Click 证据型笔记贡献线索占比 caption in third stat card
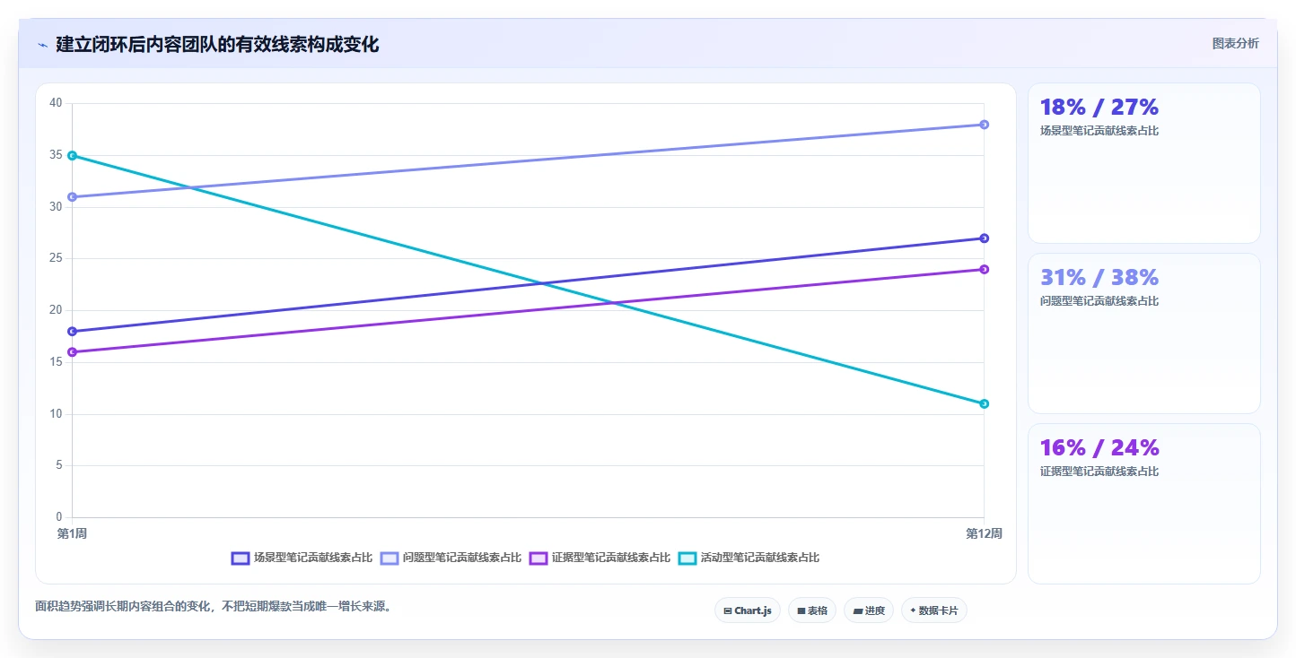Image resolution: width=1296 pixels, height=658 pixels. click(x=1099, y=472)
